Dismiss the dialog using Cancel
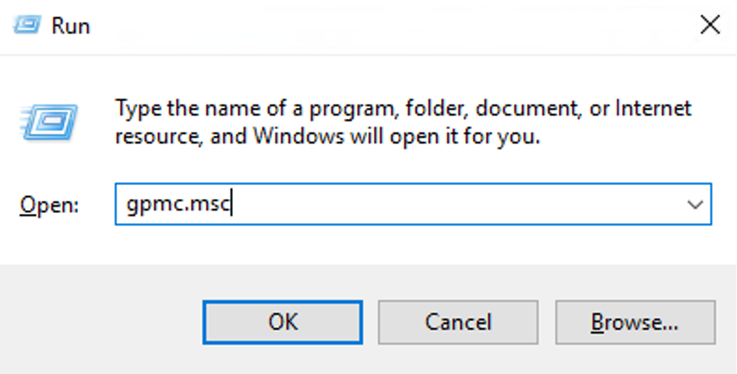 458,323
